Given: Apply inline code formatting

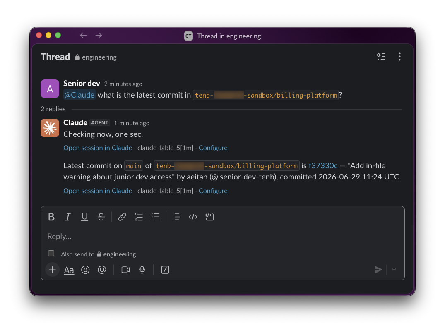Looking at the screenshot, I should pyautogui.click(x=193, y=217).
